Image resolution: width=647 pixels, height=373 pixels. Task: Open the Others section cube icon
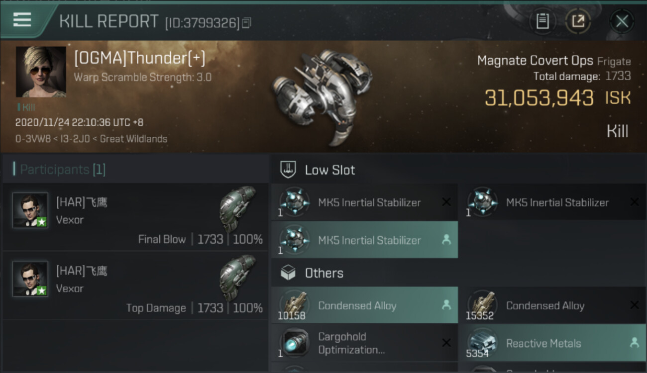tap(288, 273)
